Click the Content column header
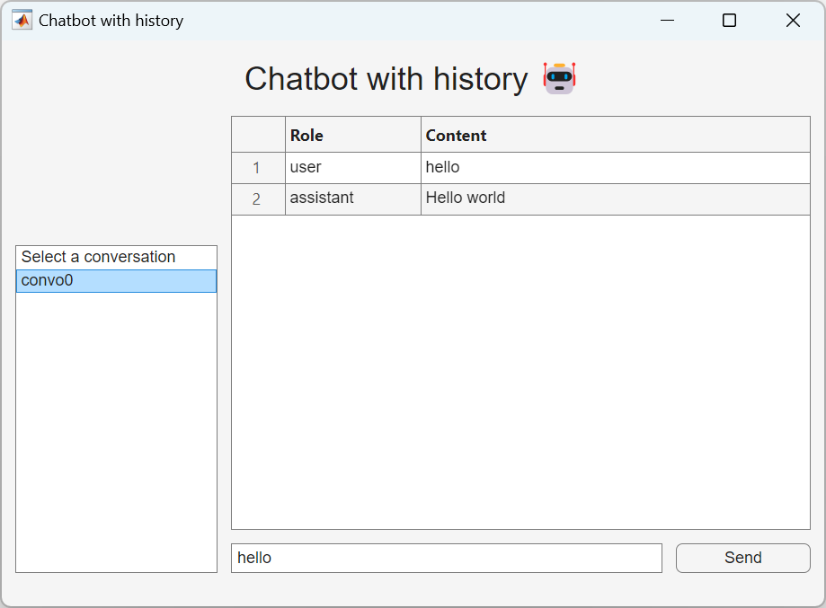 click(615, 135)
